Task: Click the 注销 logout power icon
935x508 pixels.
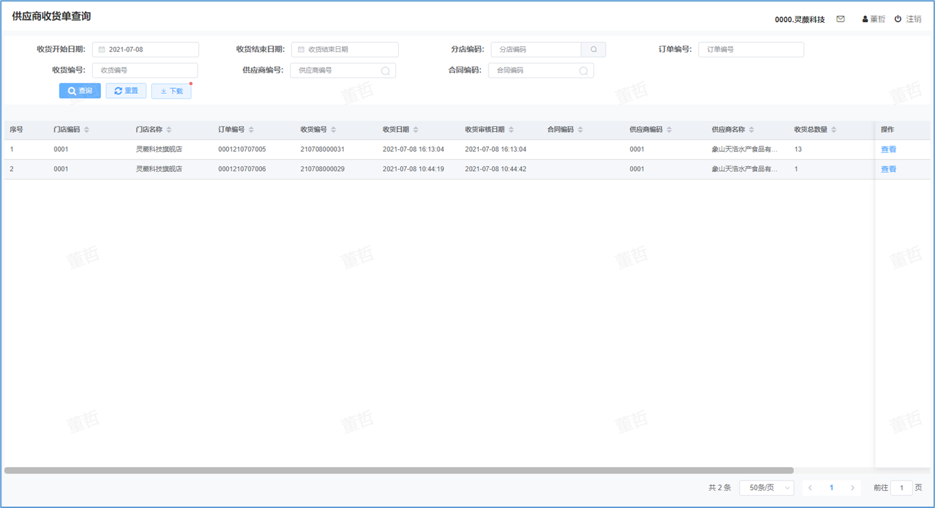Action: (x=898, y=19)
